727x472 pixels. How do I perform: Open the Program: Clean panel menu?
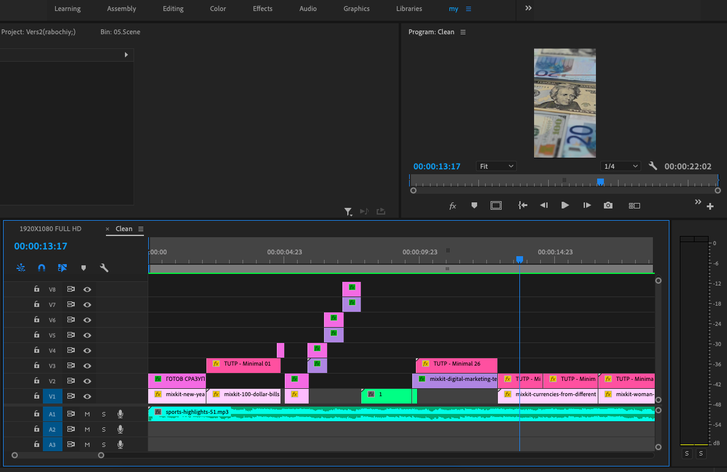click(463, 32)
